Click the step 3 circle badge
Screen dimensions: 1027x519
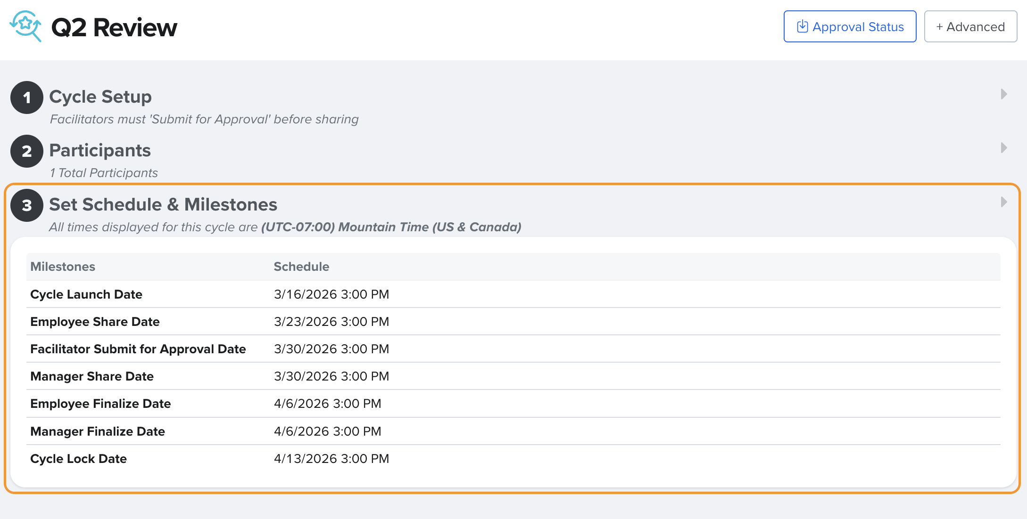tap(27, 205)
